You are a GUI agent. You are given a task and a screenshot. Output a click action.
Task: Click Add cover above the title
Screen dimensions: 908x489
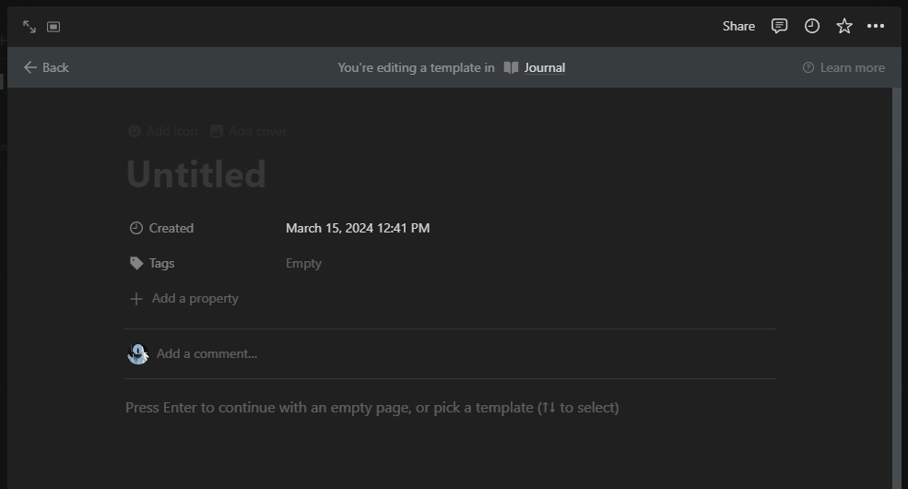248,131
